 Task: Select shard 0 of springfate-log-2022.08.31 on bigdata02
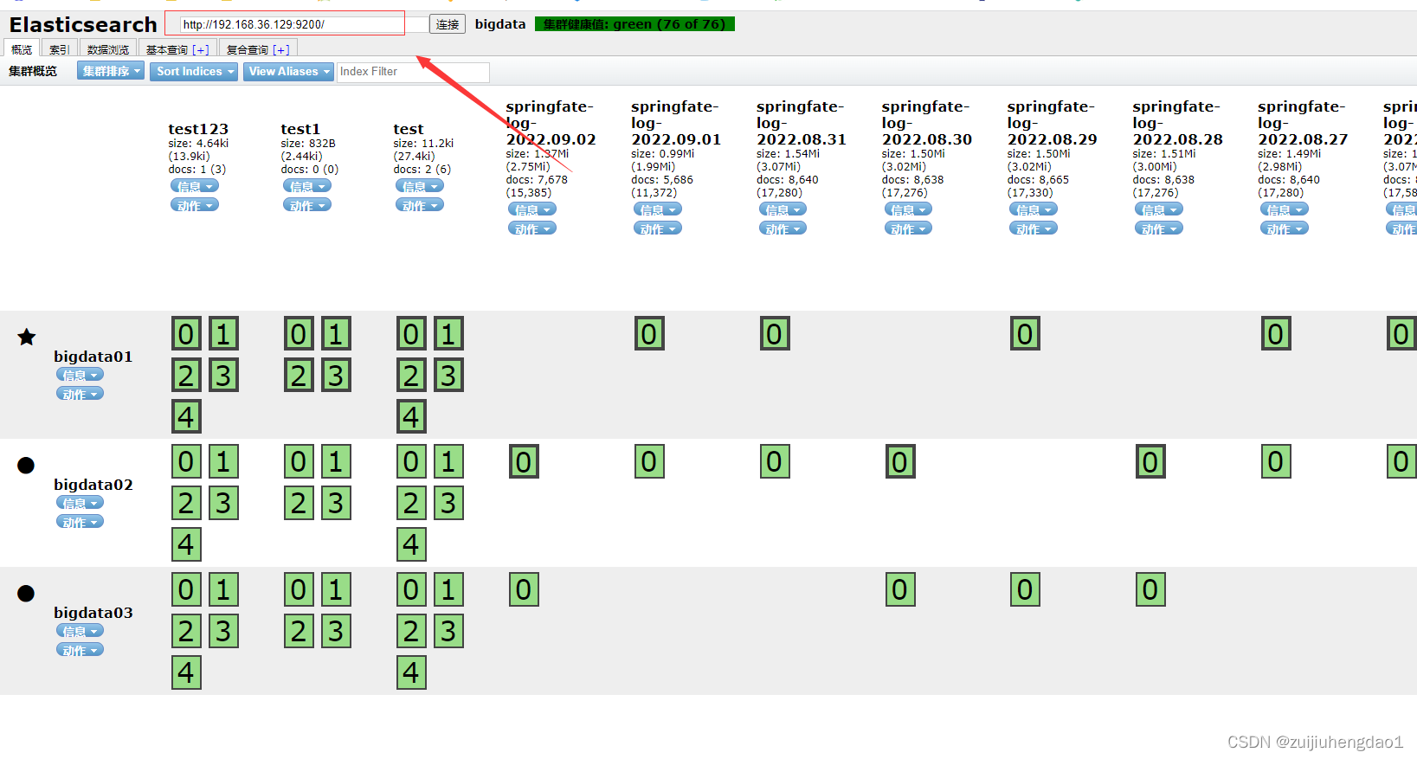coord(775,461)
